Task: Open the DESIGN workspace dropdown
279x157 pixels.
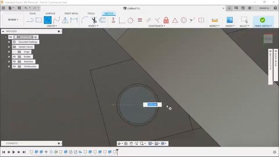Action: coord(13,20)
